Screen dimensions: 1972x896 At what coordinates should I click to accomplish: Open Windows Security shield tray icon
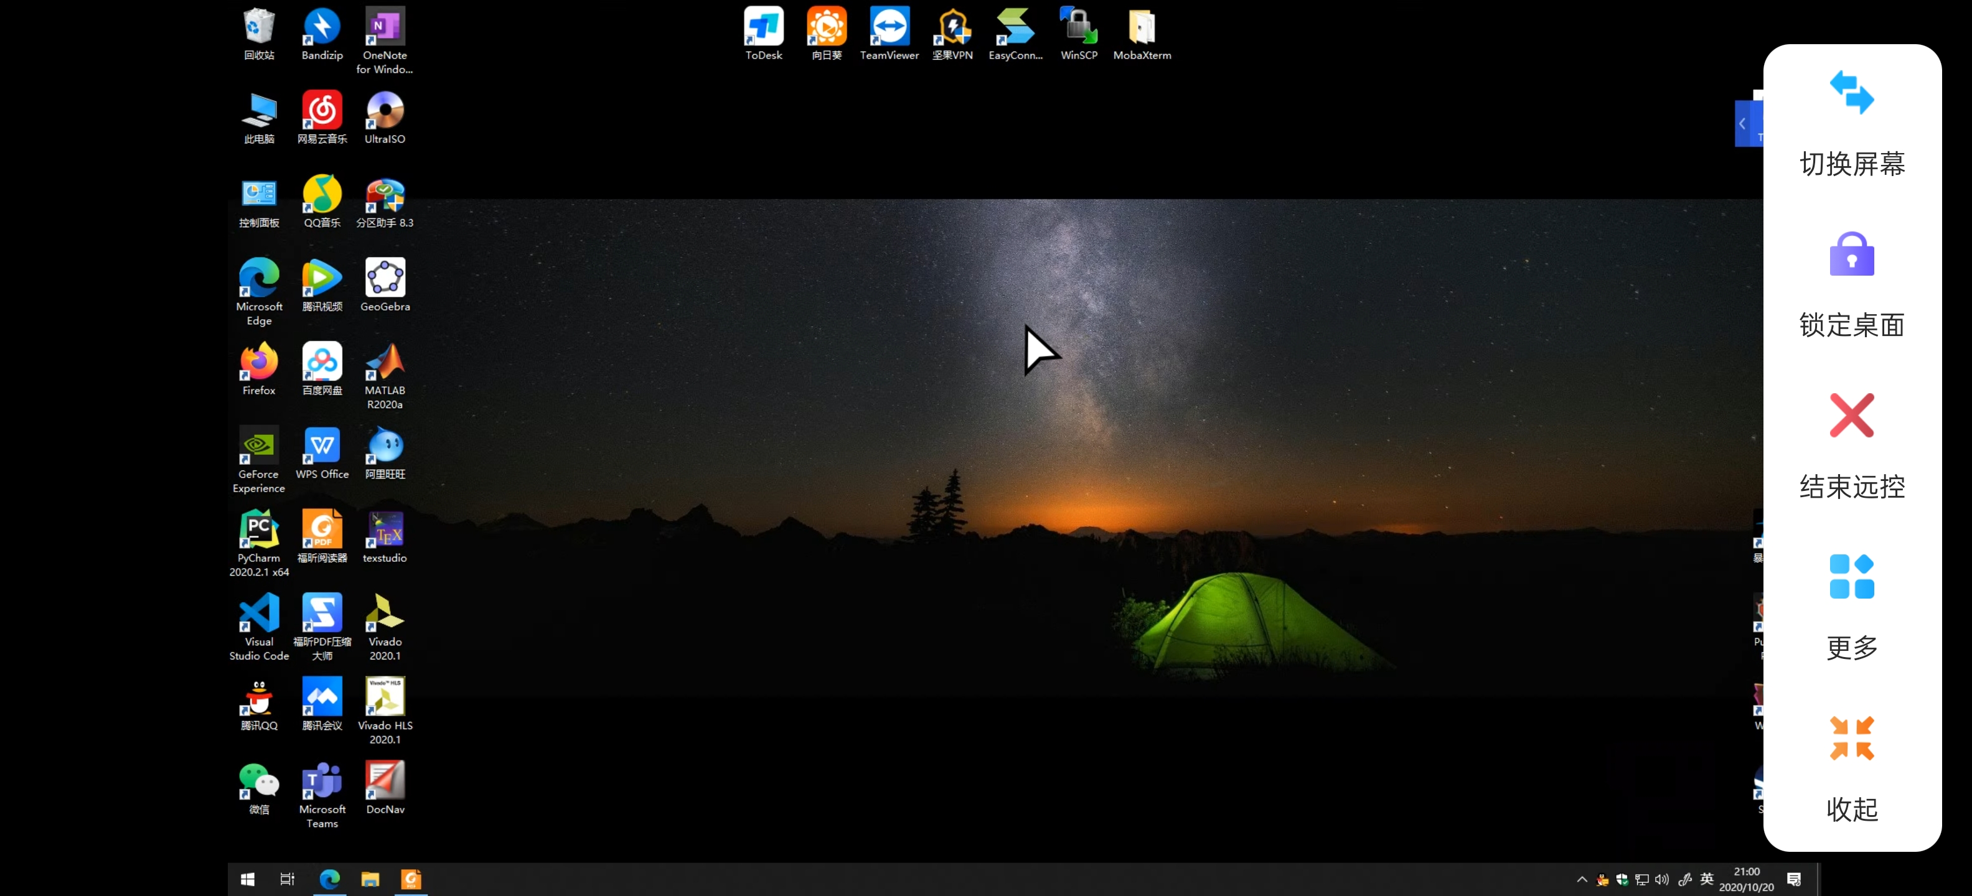coord(1622,879)
